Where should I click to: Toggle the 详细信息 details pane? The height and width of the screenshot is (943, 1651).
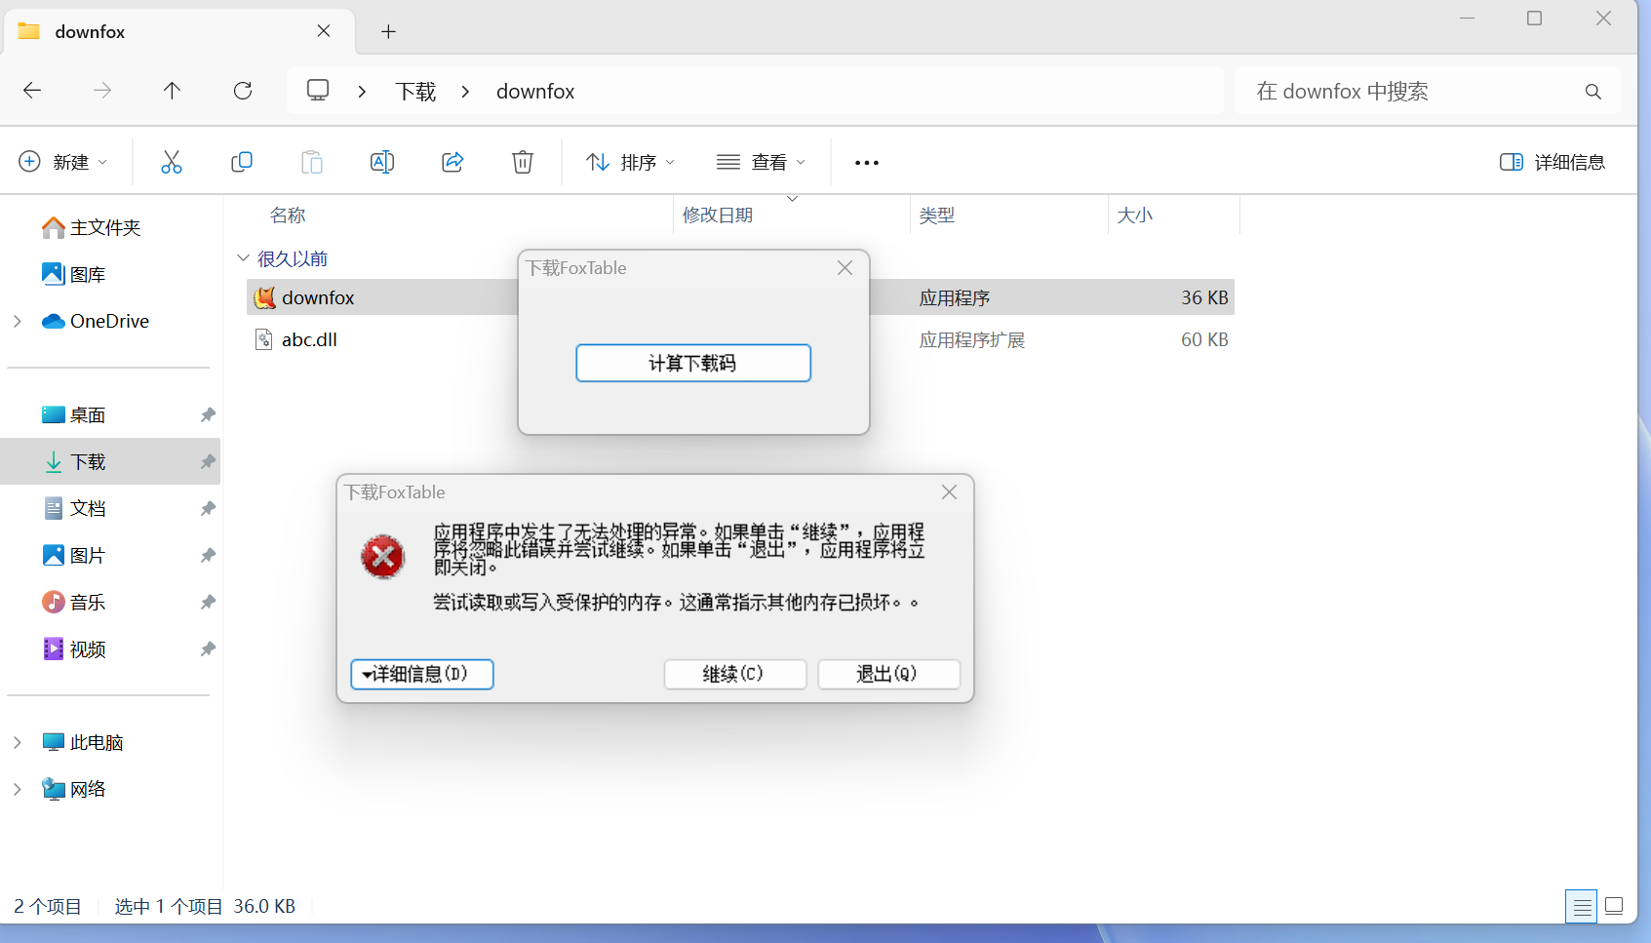1553,162
